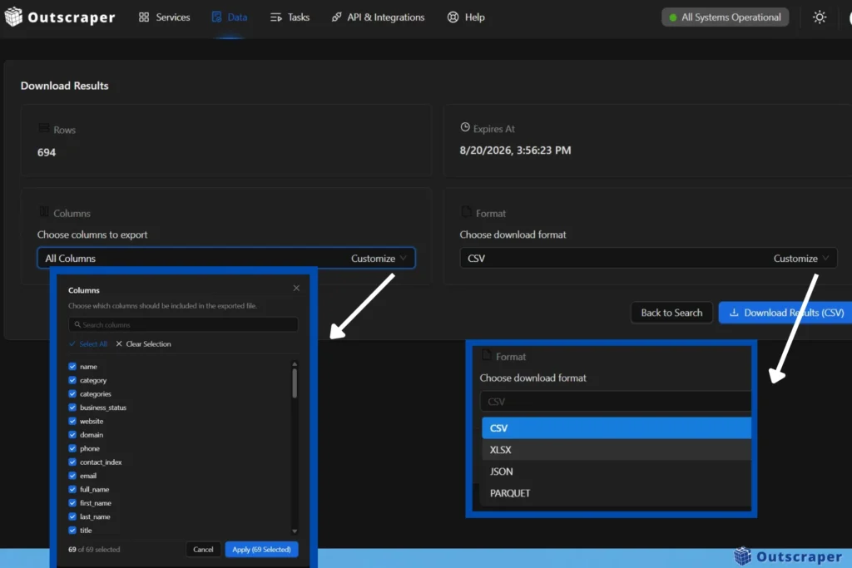The height and width of the screenshot is (568, 852).
Task: Click Download Results (CSV) button
Action: pos(785,312)
